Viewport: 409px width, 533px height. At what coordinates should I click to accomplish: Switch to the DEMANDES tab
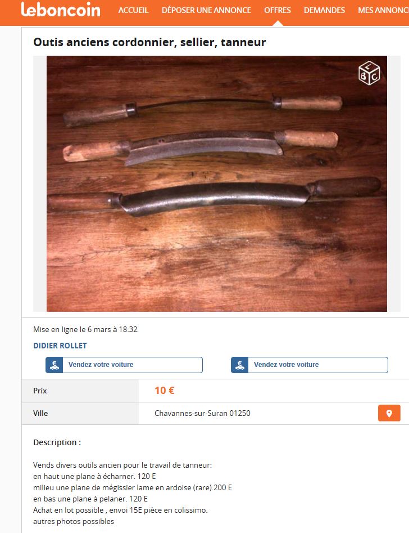[x=324, y=10]
